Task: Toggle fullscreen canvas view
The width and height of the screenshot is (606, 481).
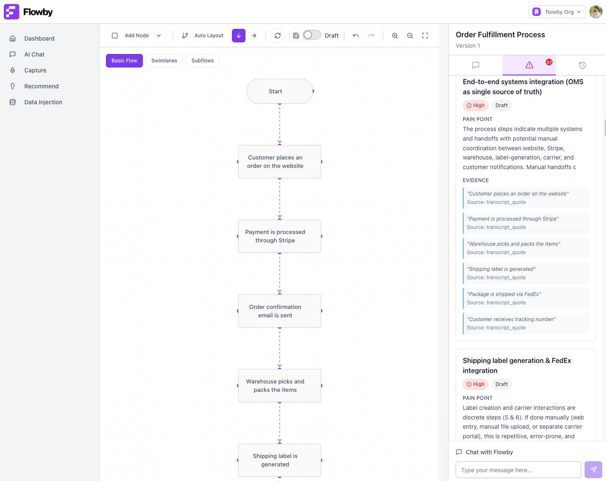Action: tap(425, 36)
